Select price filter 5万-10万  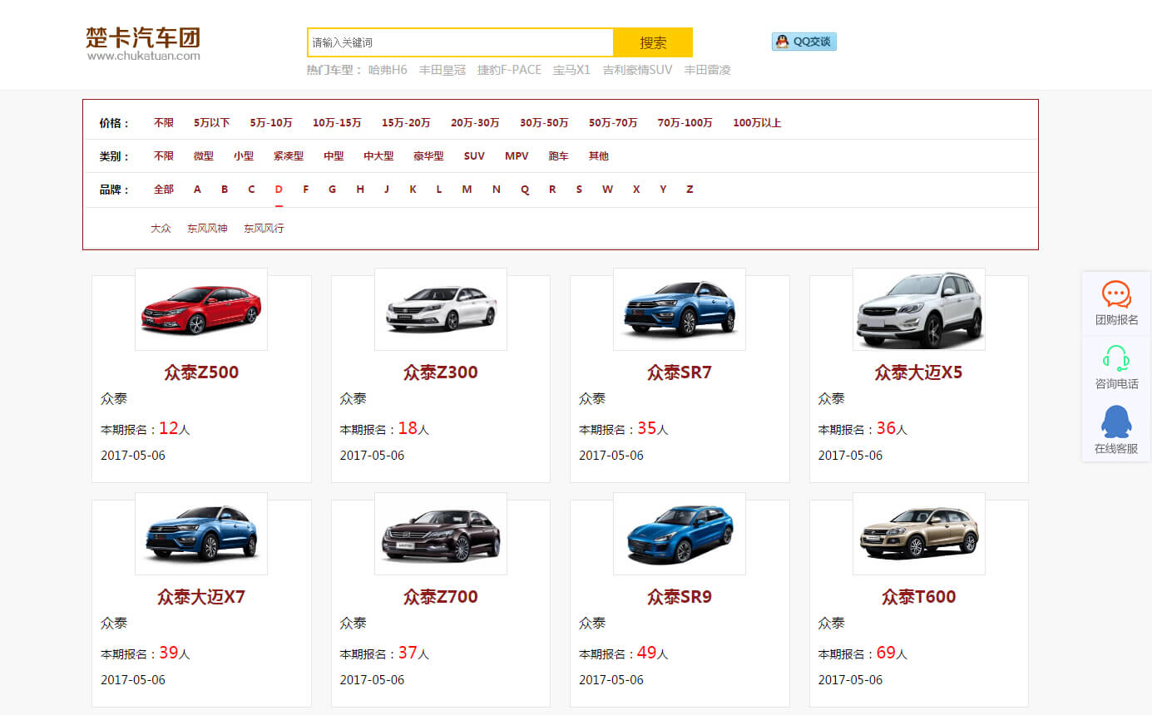click(x=271, y=123)
